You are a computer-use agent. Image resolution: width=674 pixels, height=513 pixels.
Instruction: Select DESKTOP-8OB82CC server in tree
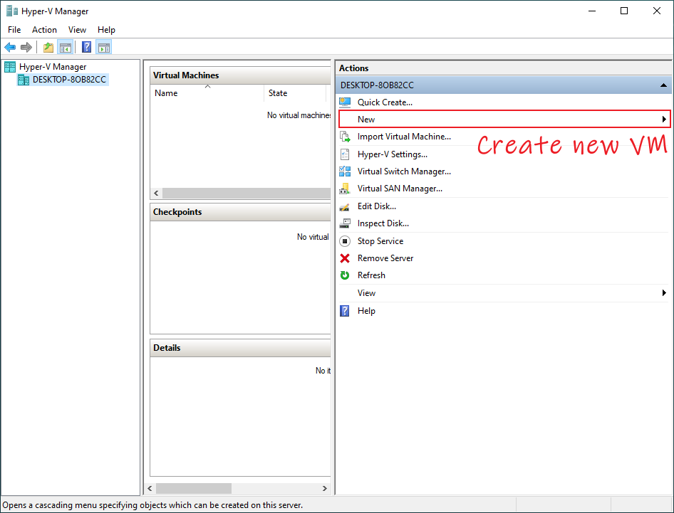[69, 80]
